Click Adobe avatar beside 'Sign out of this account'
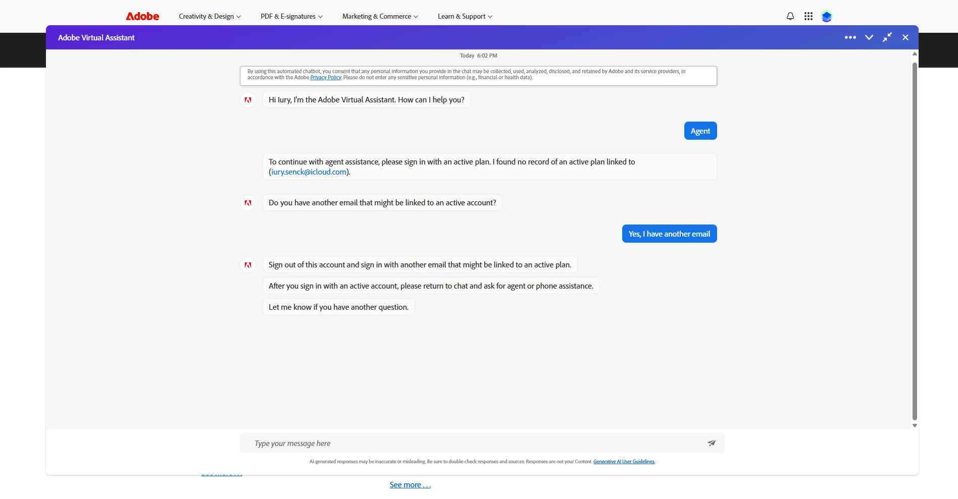958x499 pixels. coord(248,265)
